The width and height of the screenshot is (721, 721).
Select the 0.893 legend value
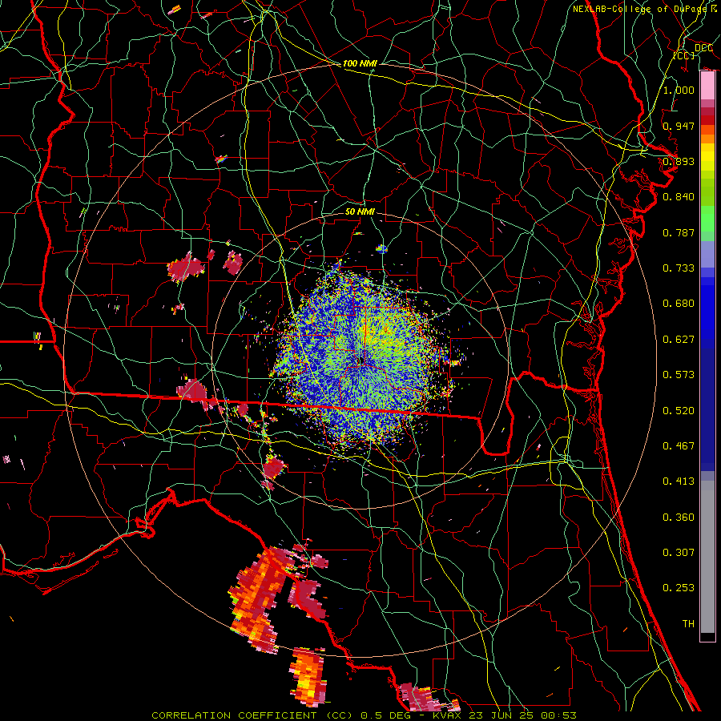[x=679, y=161]
